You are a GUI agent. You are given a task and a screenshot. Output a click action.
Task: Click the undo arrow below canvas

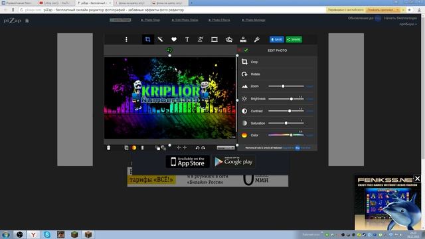tap(197, 147)
